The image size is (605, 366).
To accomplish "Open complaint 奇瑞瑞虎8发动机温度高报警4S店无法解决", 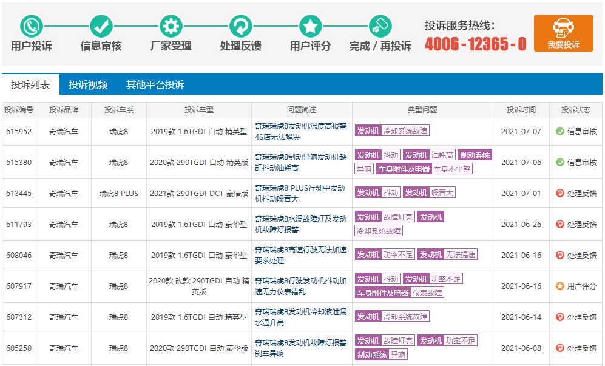I will click(300, 131).
